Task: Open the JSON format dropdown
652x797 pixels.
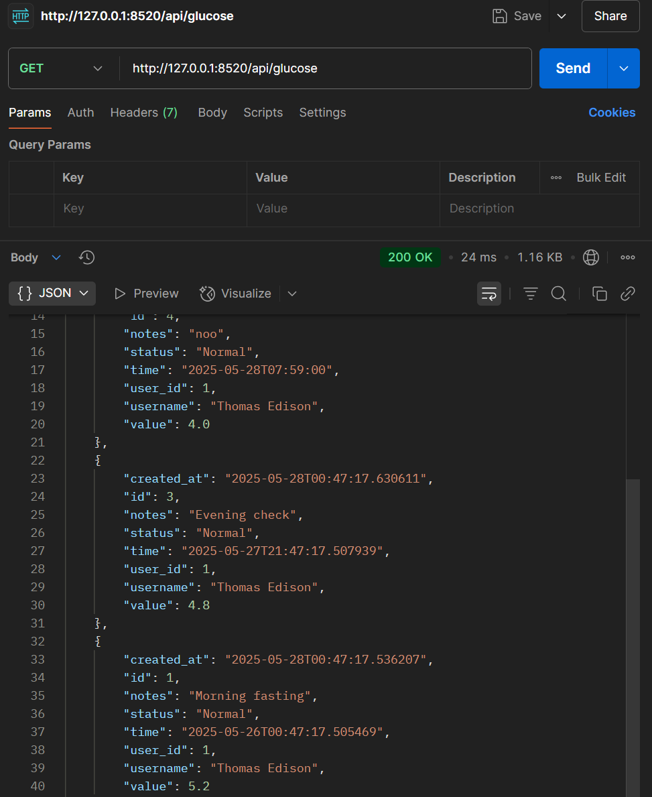Action: [52, 294]
